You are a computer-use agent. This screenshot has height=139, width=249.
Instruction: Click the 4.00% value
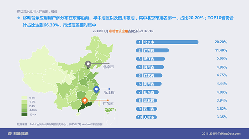(x=222, y=92)
